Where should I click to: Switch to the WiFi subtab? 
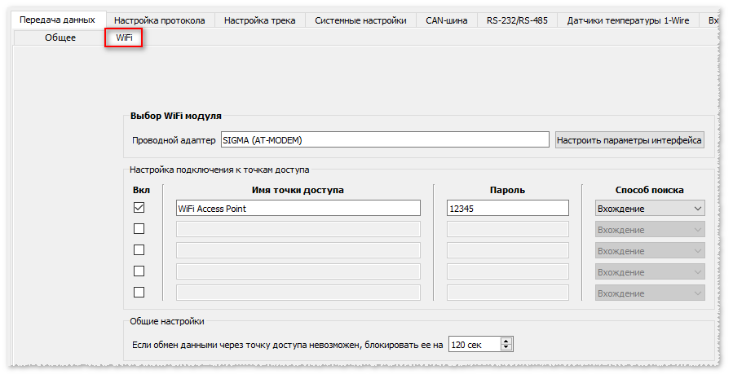(x=124, y=37)
